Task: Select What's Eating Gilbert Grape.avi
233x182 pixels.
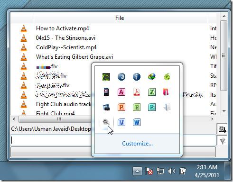Action: pyautogui.click(x=75, y=57)
